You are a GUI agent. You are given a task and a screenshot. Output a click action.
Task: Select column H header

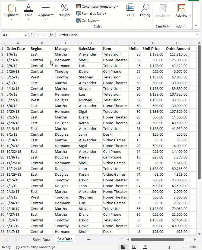[177, 43]
